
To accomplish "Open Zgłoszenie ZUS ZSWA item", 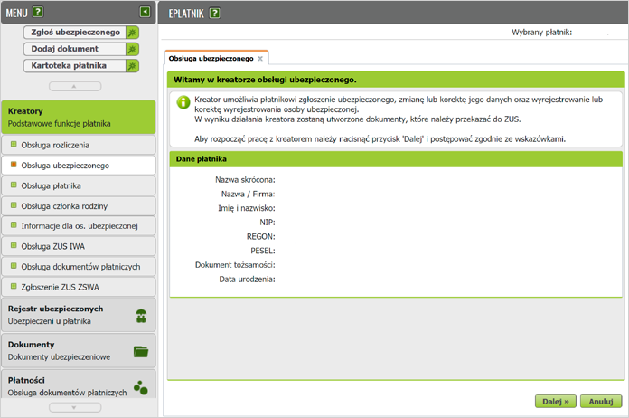I will point(79,287).
